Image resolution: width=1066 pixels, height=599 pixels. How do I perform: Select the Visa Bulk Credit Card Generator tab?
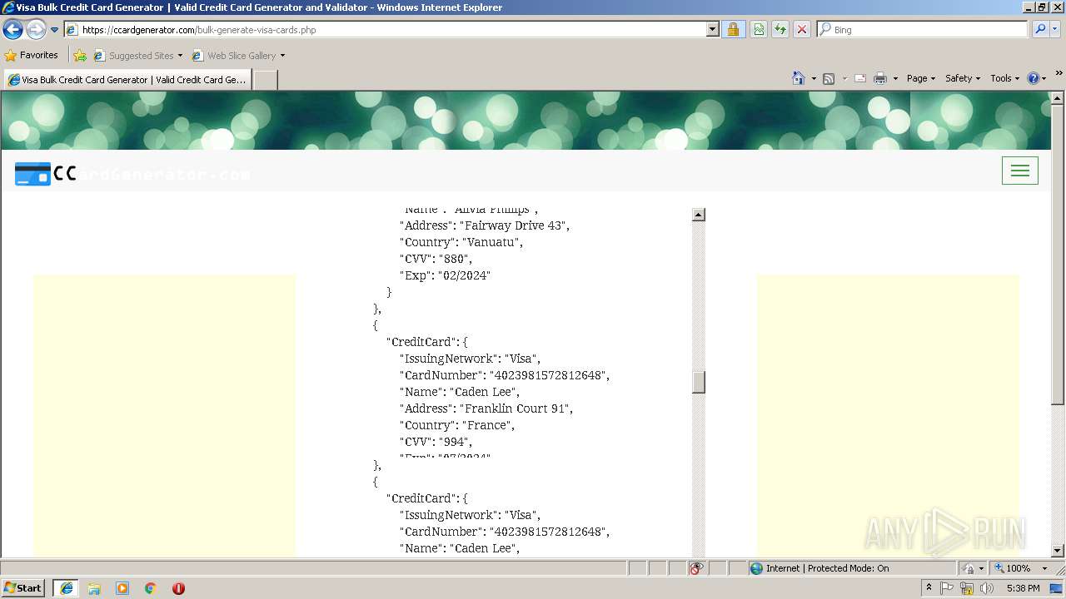pyautogui.click(x=127, y=80)
